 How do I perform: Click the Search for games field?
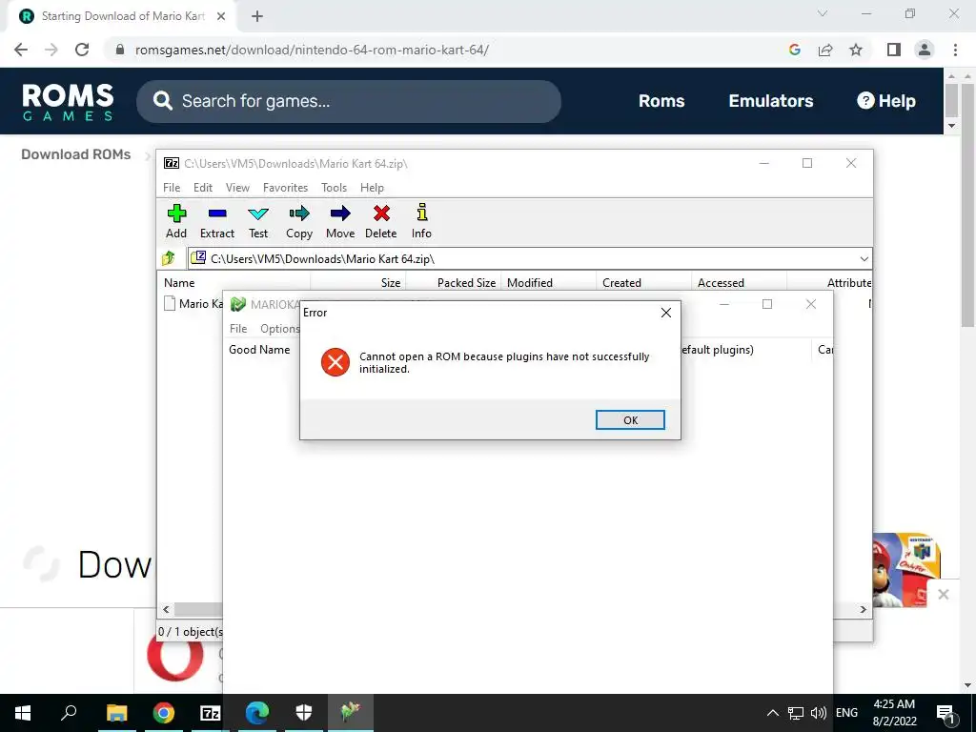coord(349,101)
